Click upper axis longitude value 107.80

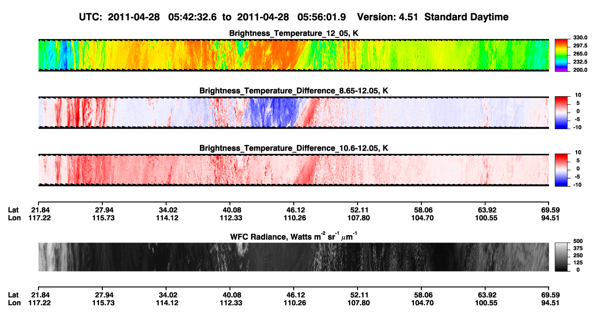358,218
